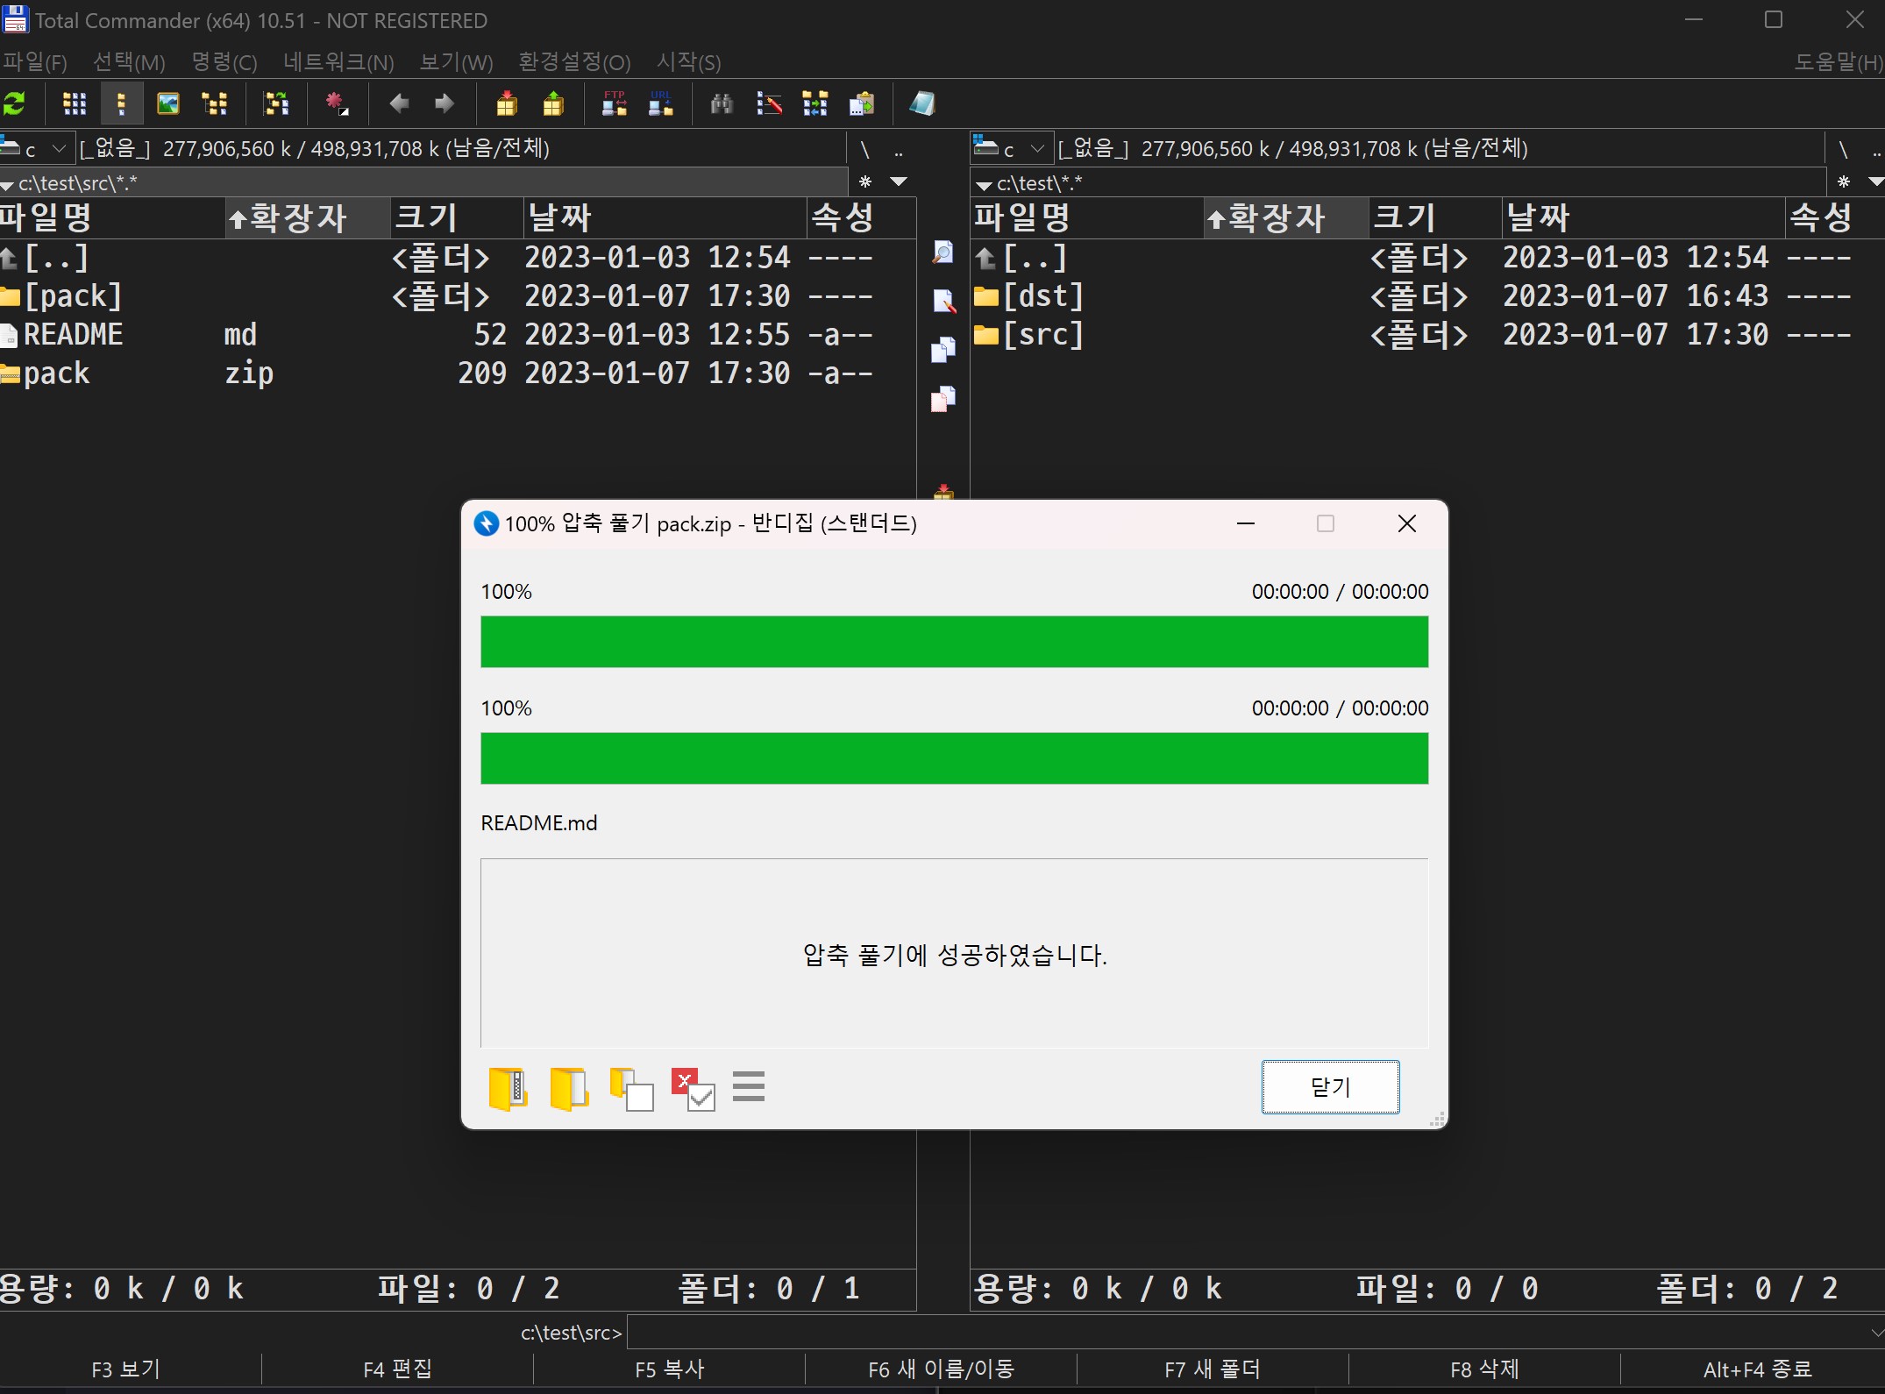Toggle the invert selection asterisk icon
The width and height of the screenshot is (1885, 1394).
(x=337, y=104)
